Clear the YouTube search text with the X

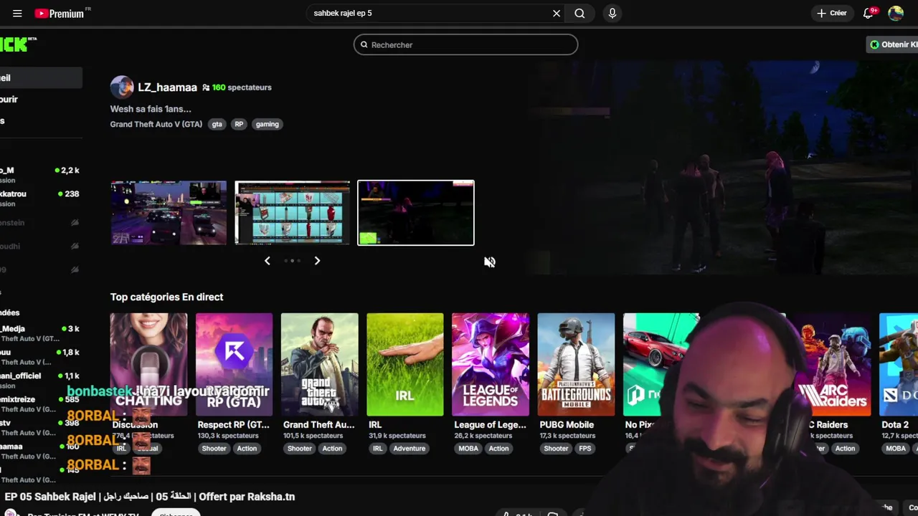[x=557, y=14]
